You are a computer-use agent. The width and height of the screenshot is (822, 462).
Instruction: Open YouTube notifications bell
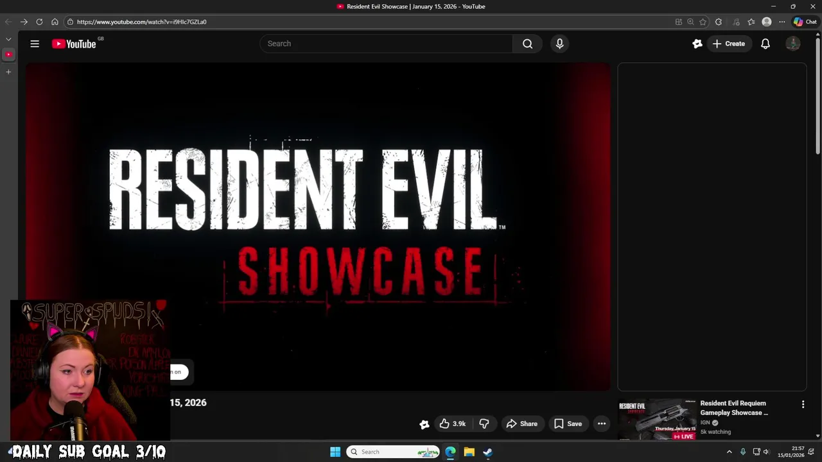coord(765,44)
